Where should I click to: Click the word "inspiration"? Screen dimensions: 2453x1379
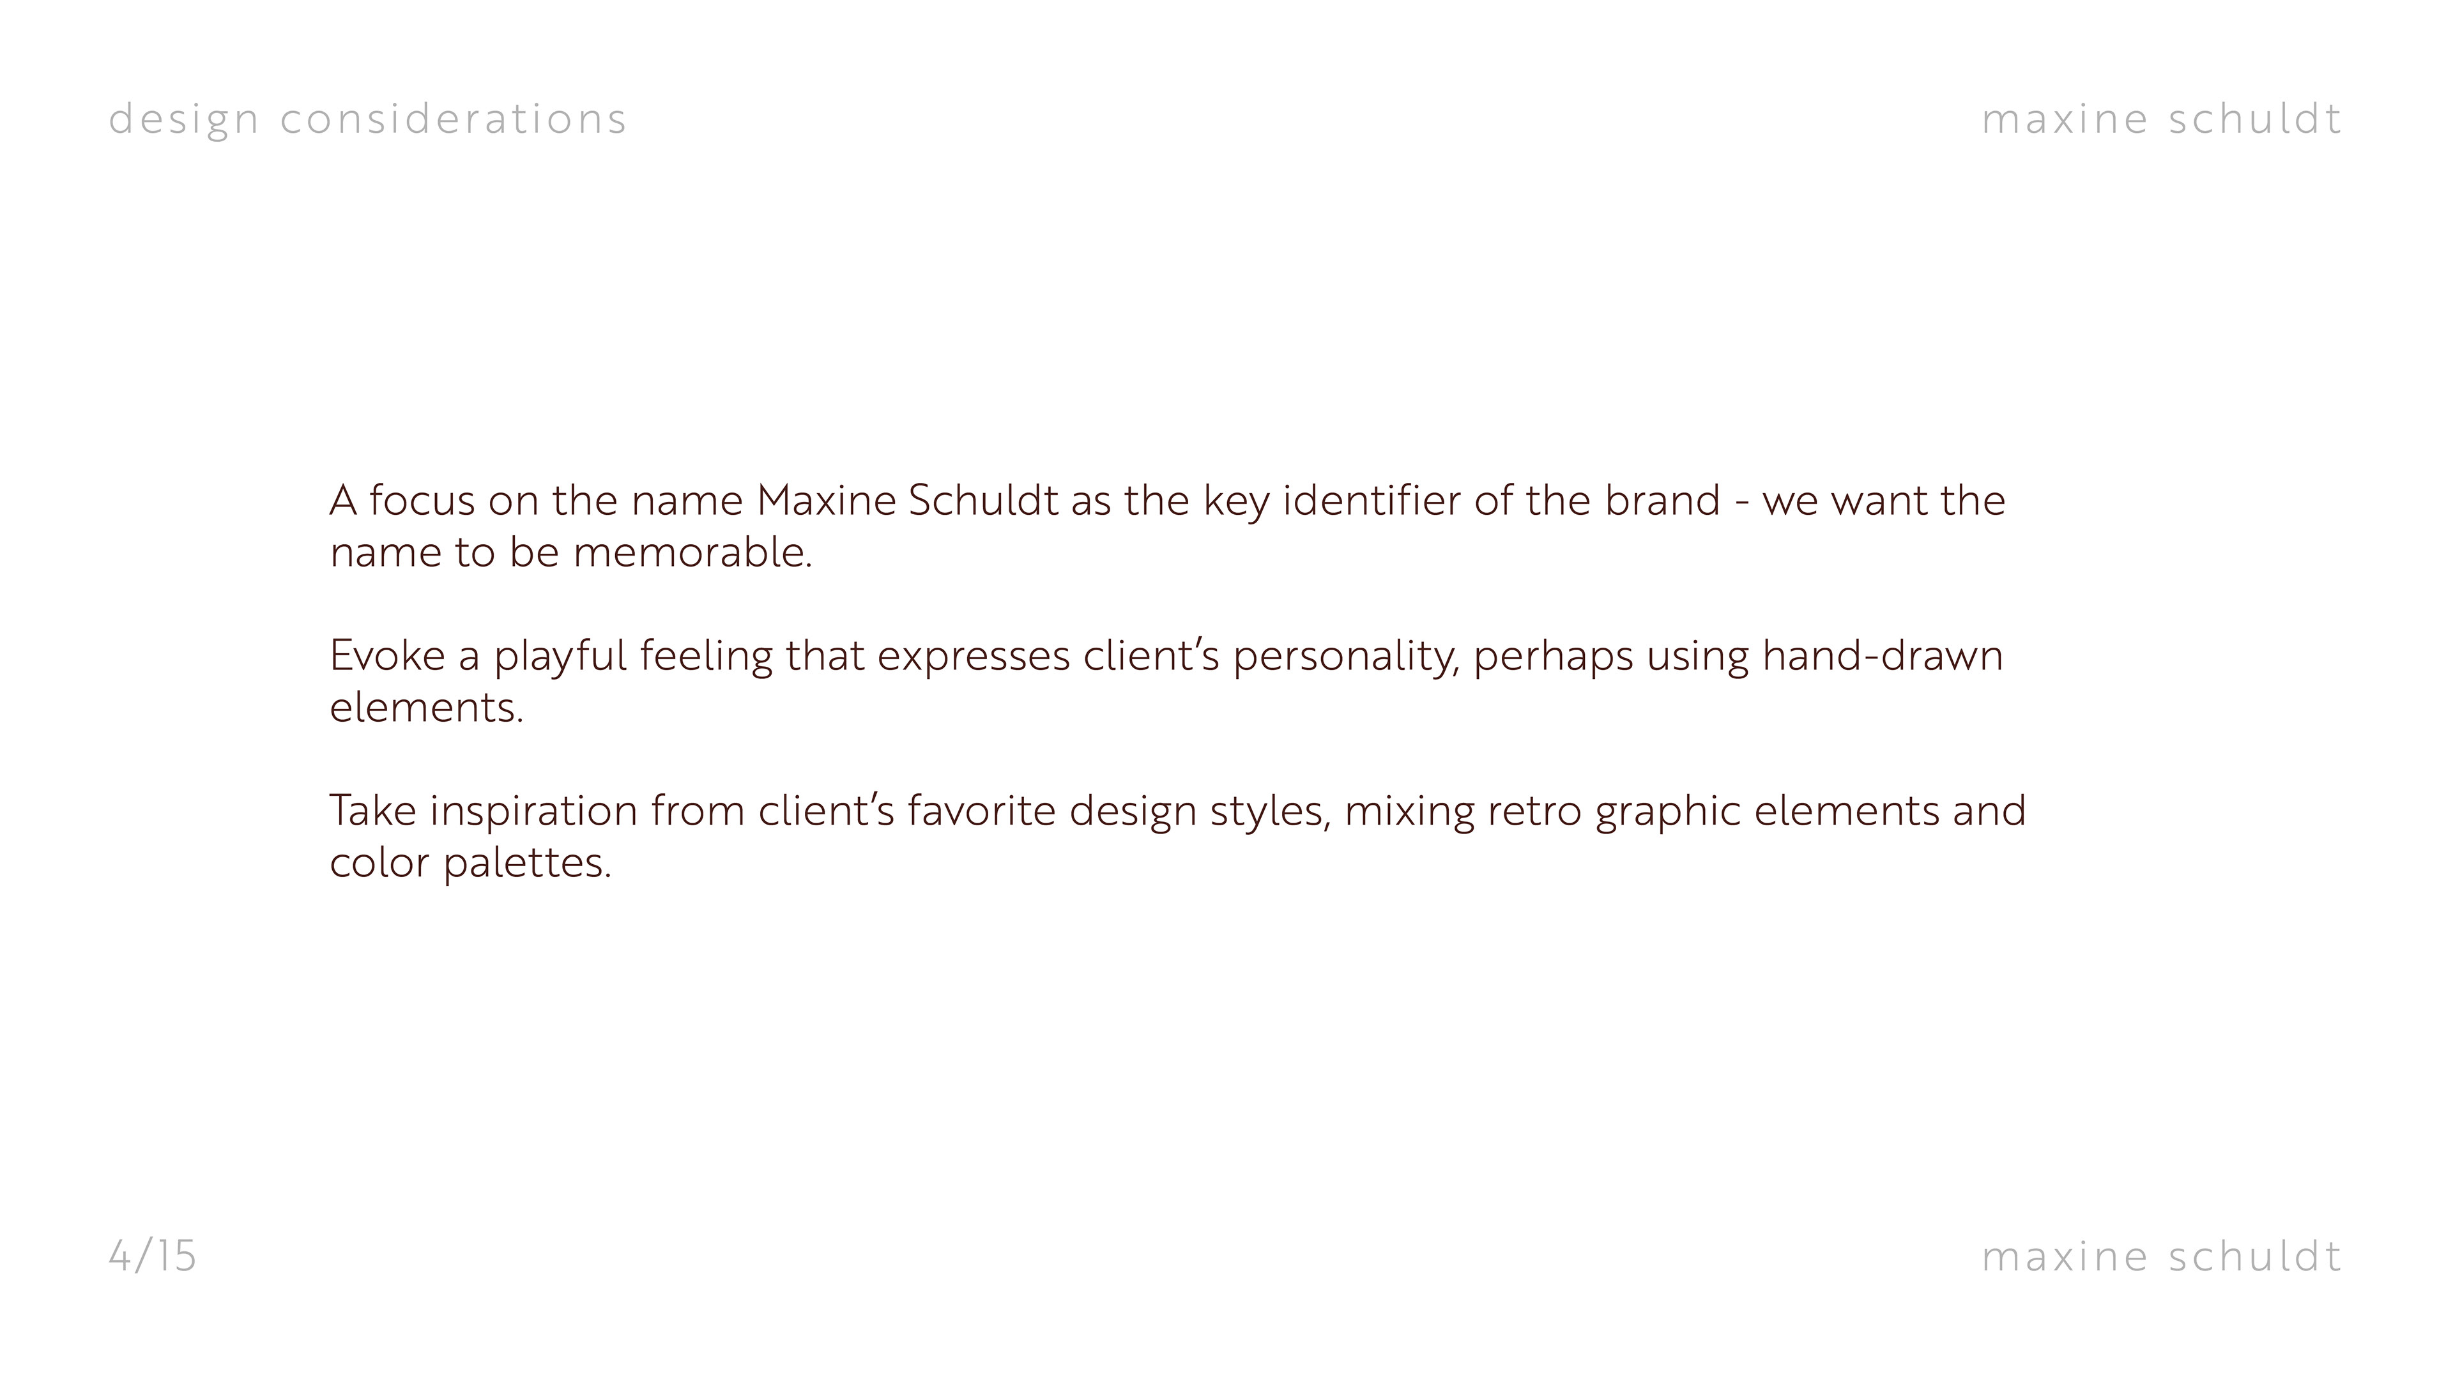pyautogui.click(x=533, y=811)
